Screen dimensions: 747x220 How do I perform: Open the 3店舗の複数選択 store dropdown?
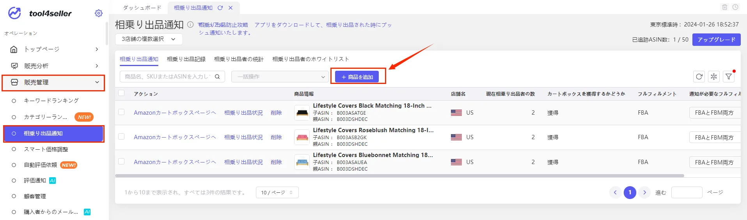pos(149,39)
